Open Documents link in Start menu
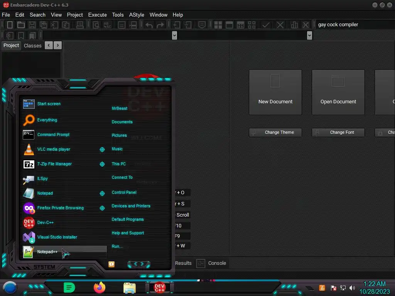This screenshot has height=296, width=395. (122, 122)
